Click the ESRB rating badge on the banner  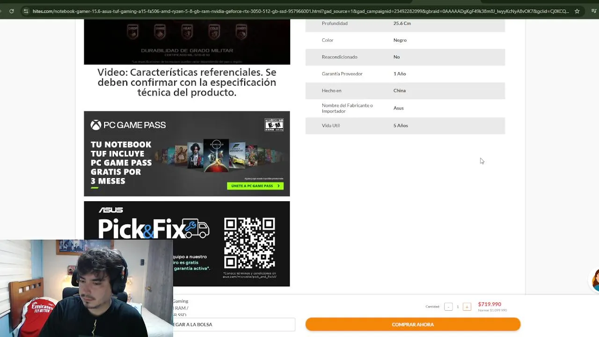tap(274, 125)
